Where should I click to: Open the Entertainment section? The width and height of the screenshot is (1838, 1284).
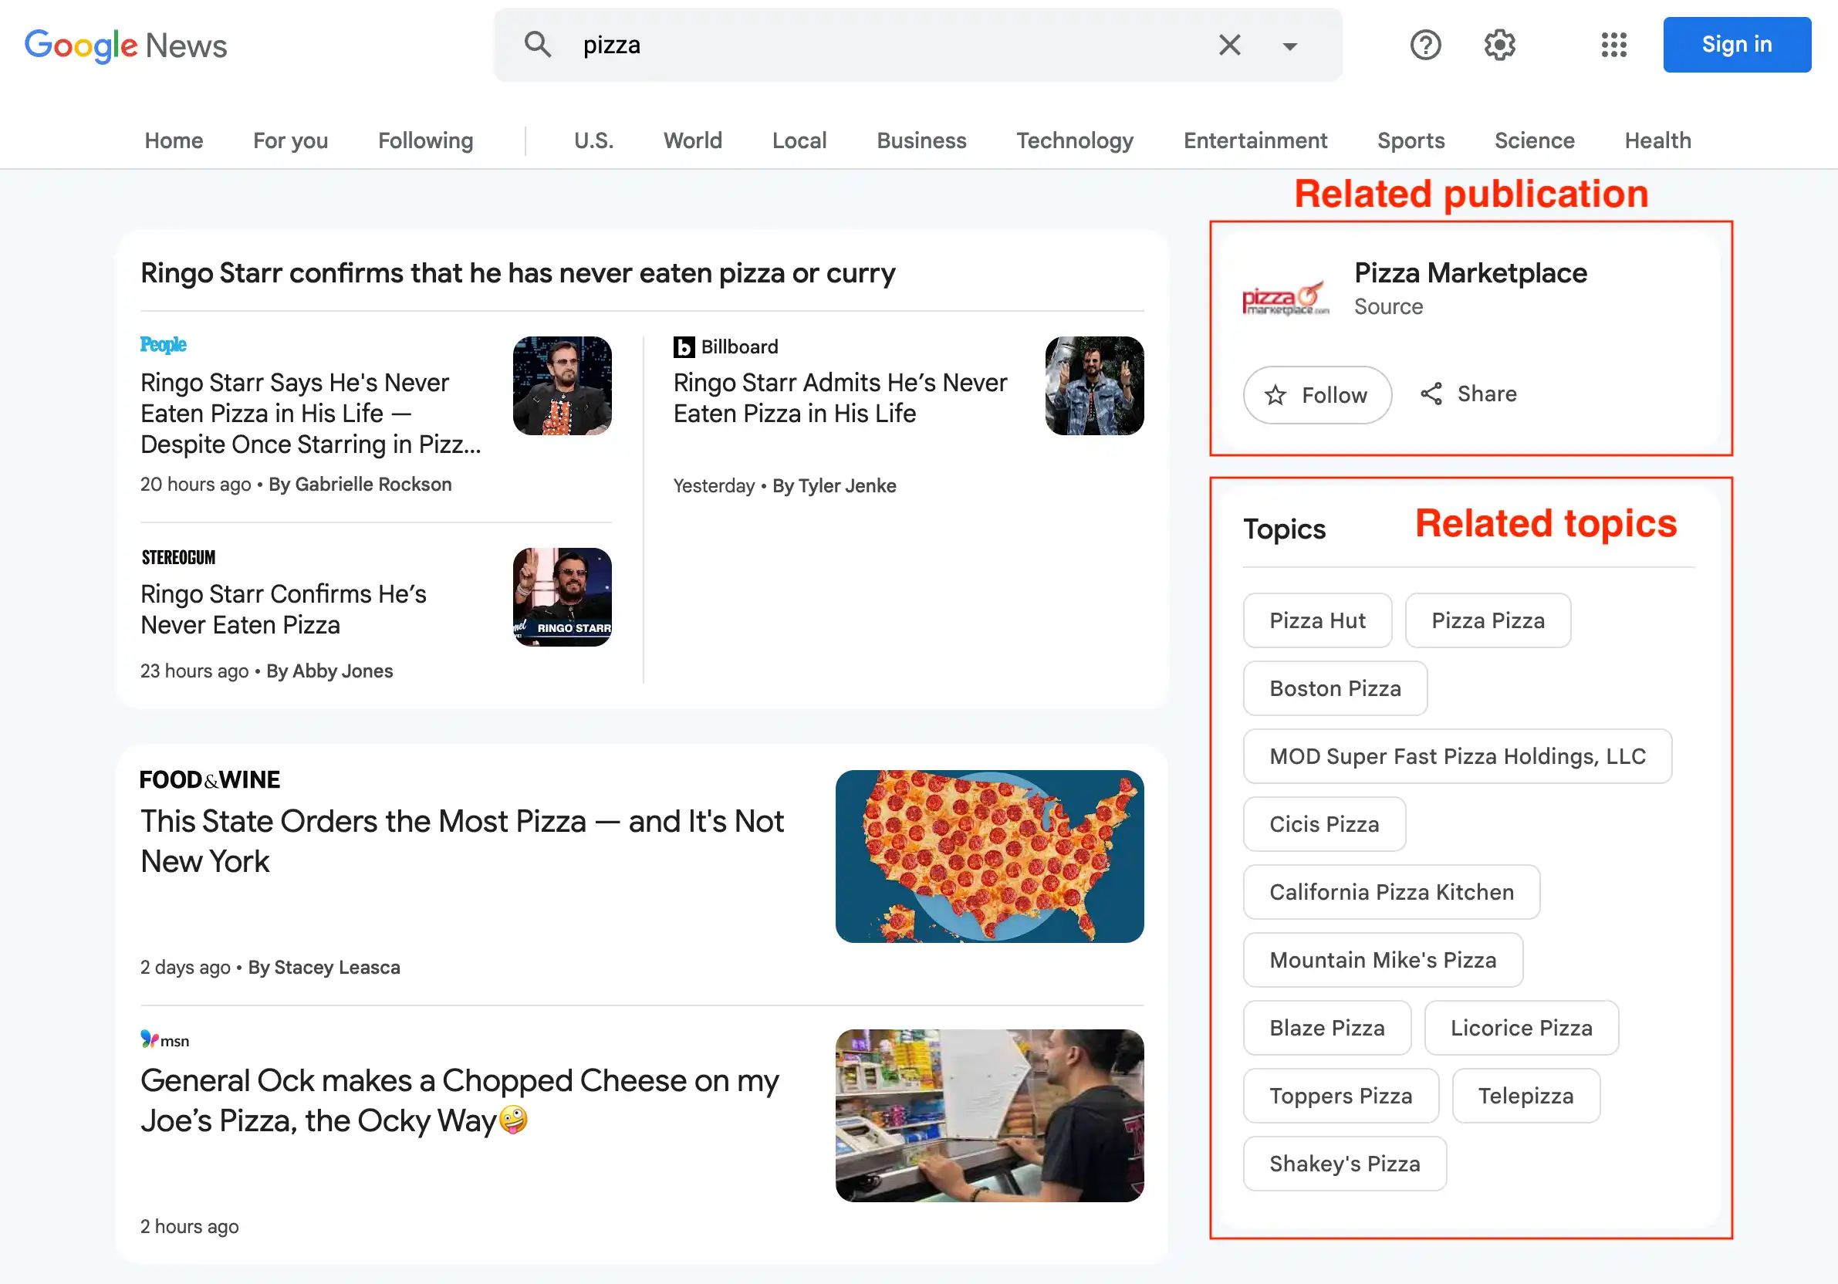point(1255,141)
